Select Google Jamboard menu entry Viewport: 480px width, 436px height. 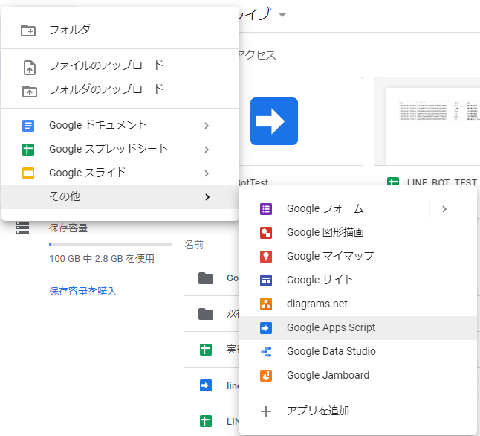pyautogui.click(x=358, y=376)
